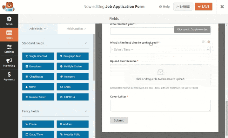Add a Multiple Choice field
Screen dimensions: 228x138
click(73, 66)
